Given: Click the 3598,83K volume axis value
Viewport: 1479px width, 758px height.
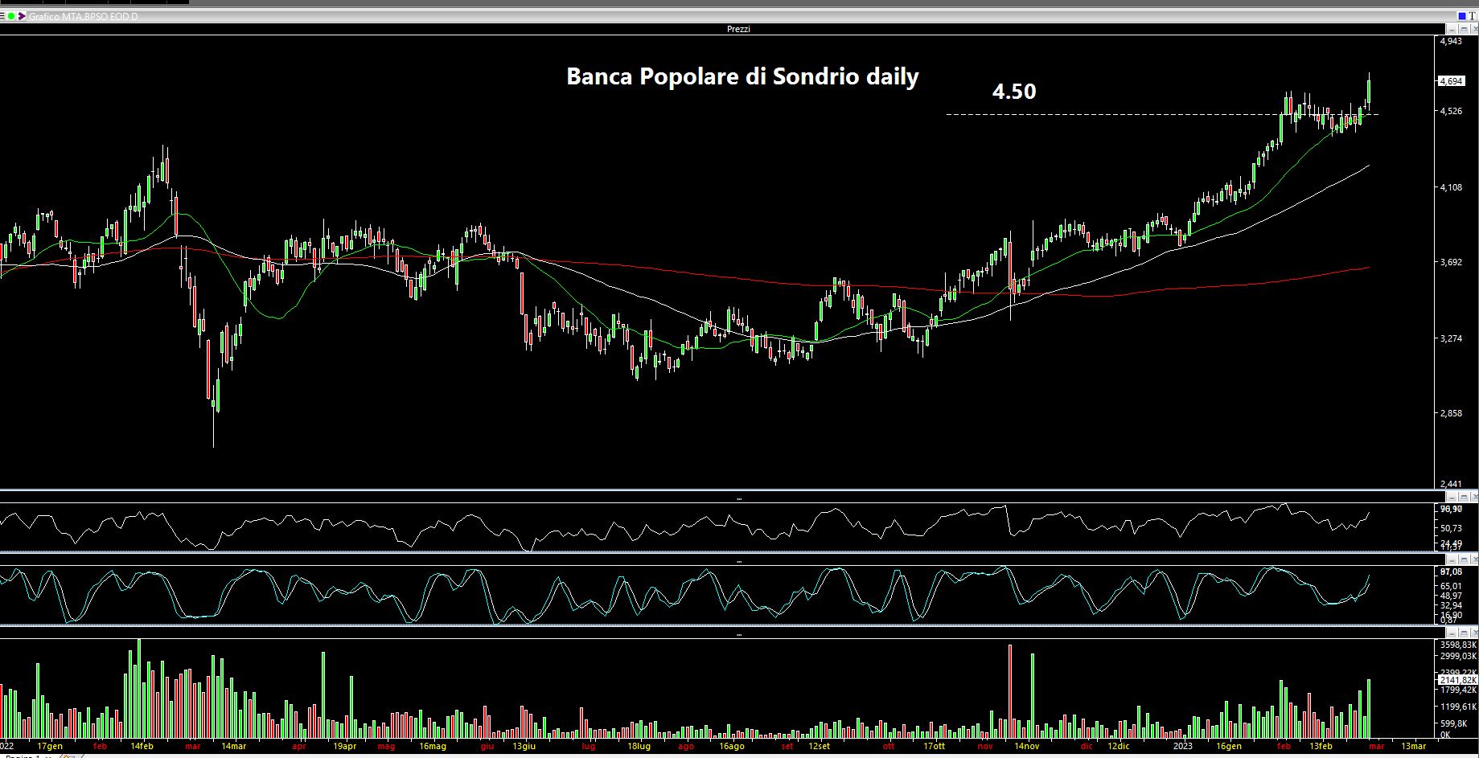Looking at the screenshot, I should (x=1457, y=645).
